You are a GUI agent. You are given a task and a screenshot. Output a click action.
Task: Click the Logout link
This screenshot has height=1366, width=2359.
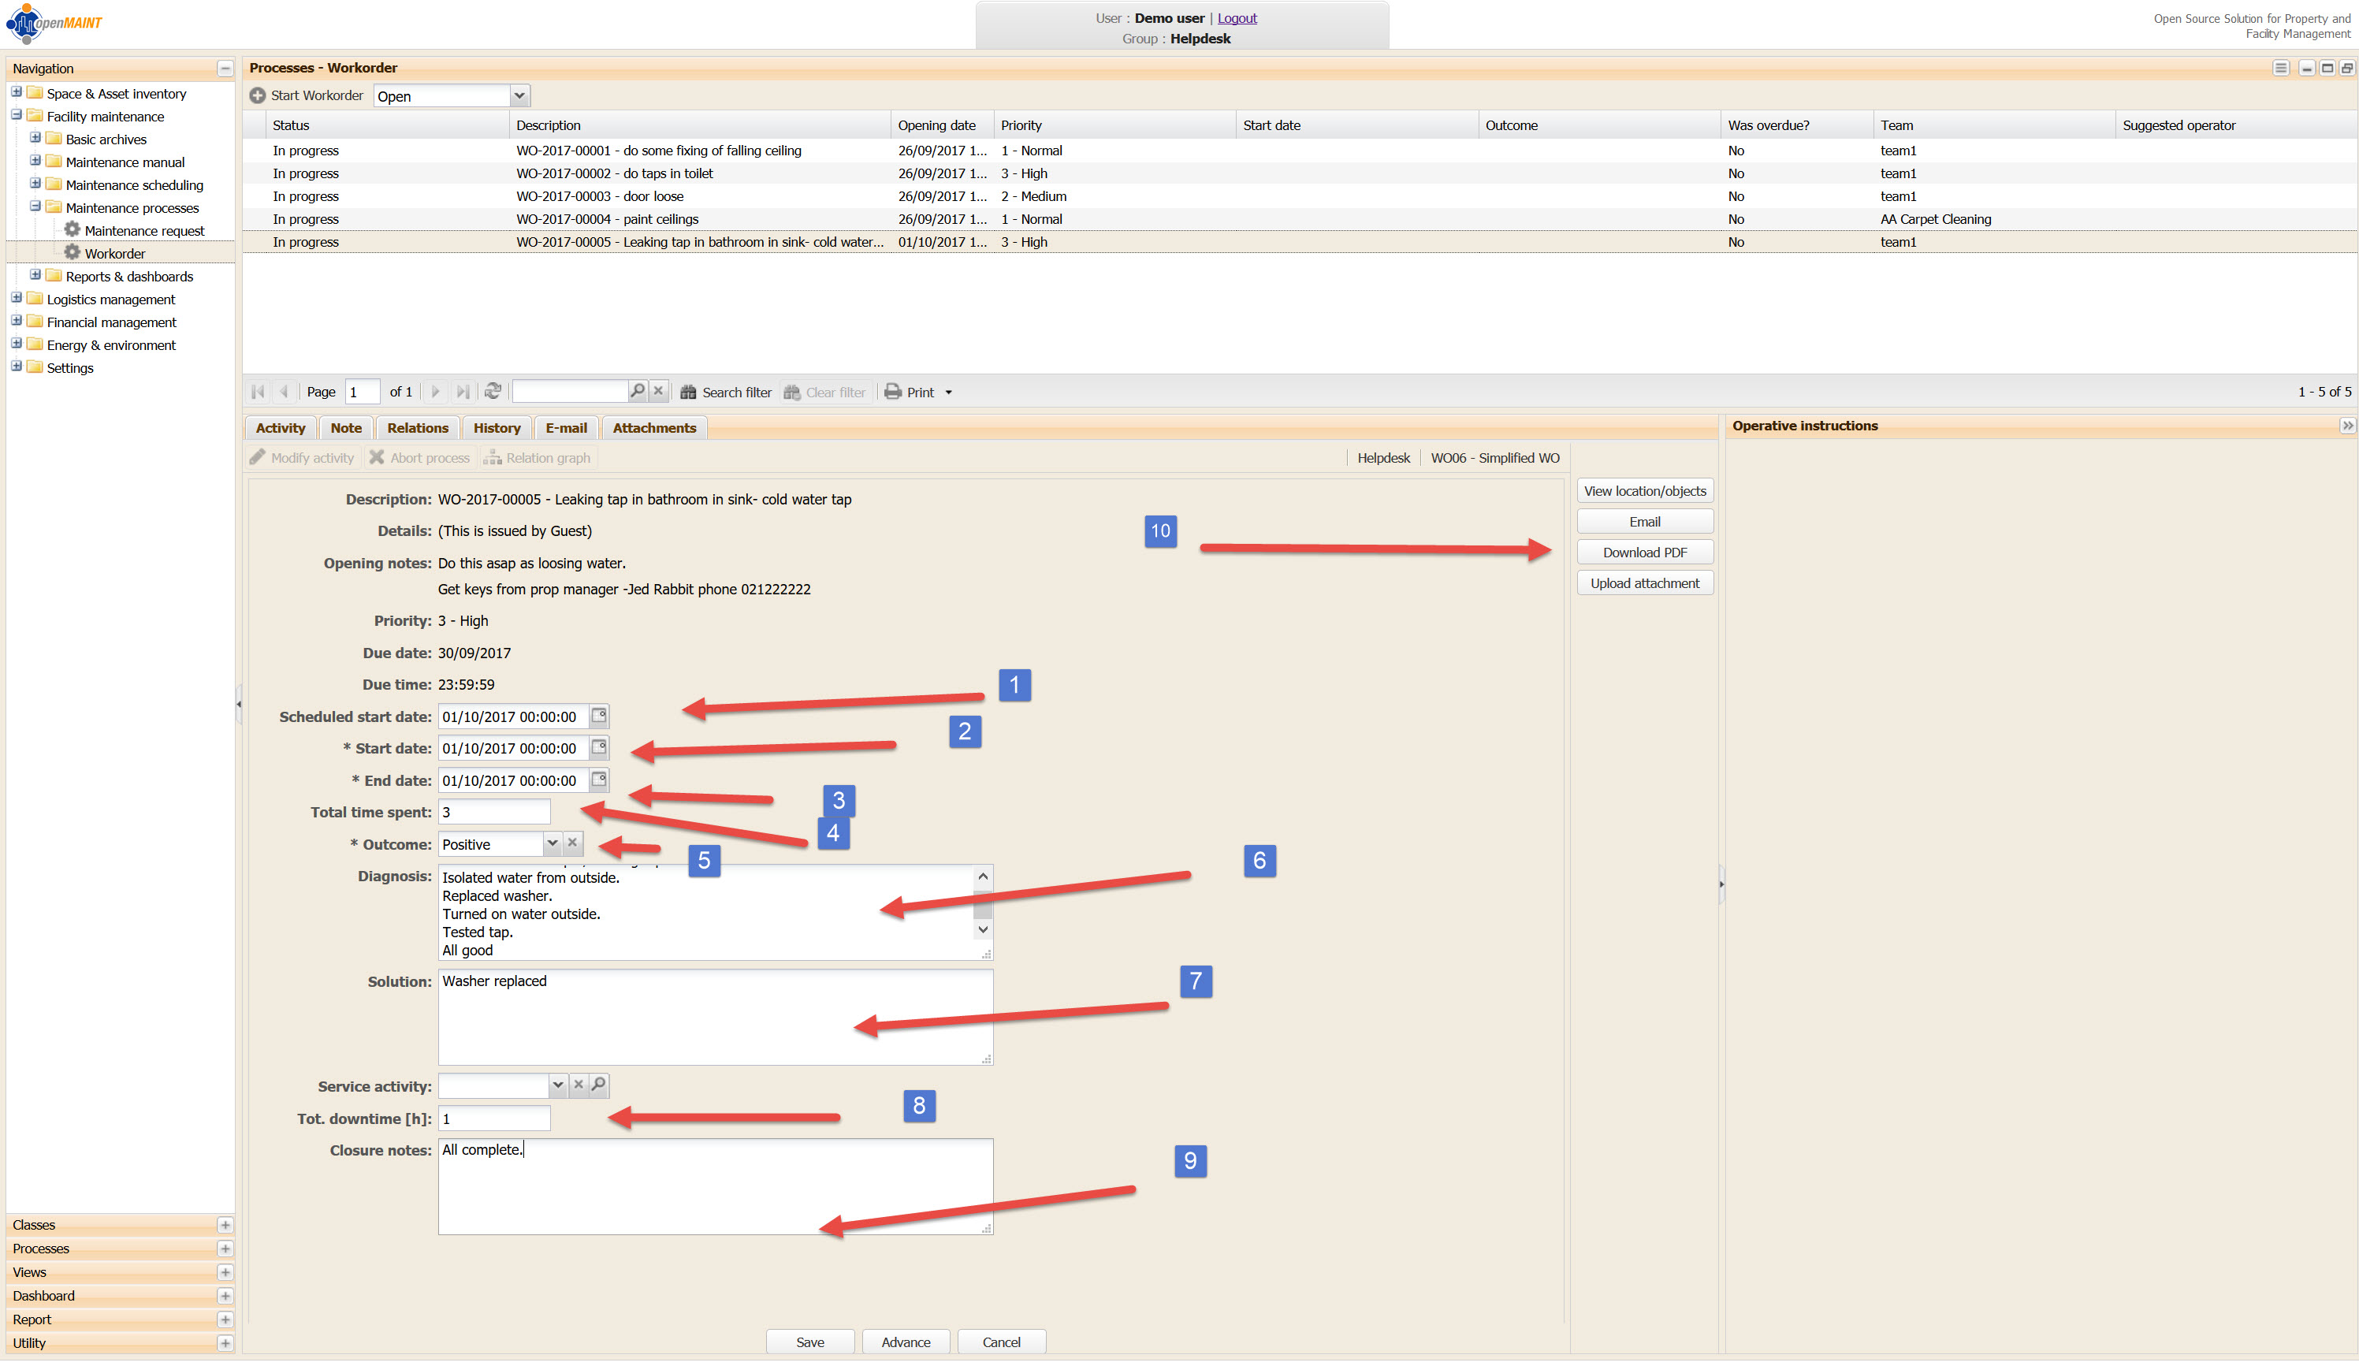1237,18
